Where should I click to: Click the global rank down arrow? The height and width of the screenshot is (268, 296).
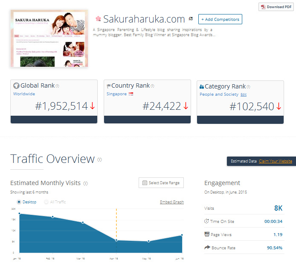point(92,106)
